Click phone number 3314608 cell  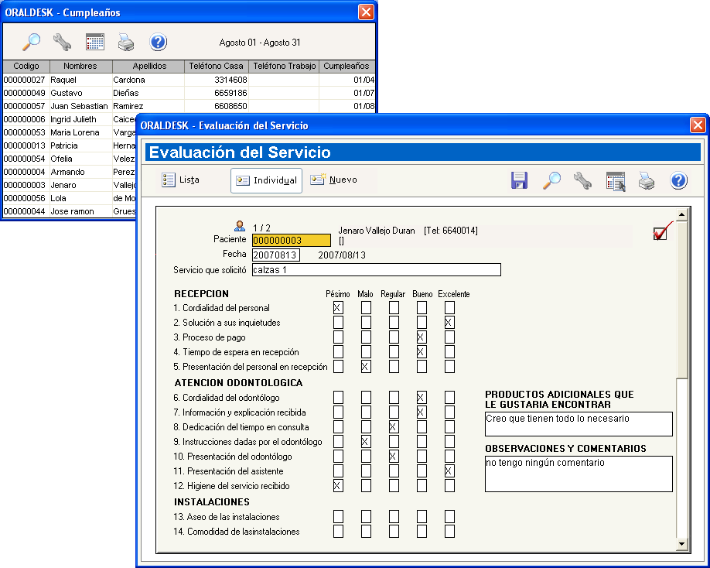click(x=217, y=80)
